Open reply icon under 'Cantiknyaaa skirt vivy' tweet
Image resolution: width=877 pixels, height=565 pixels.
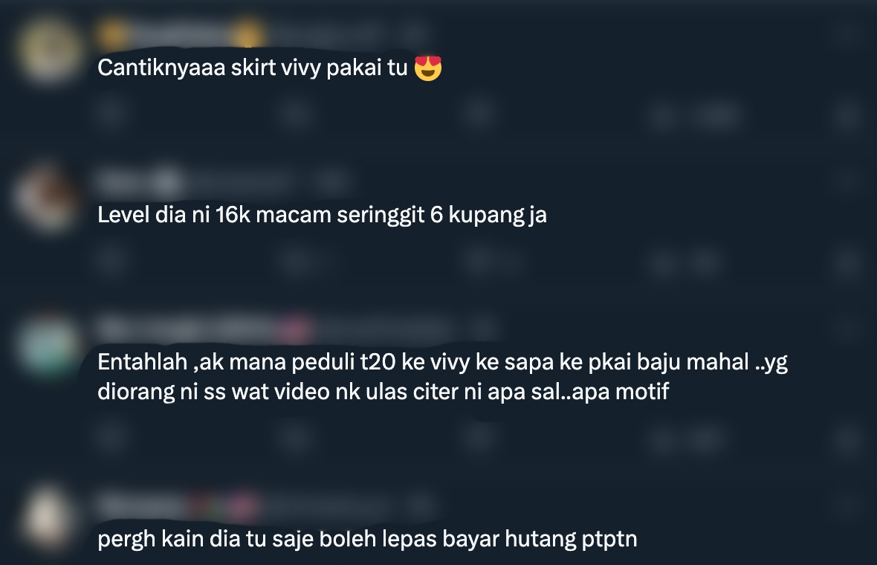tap(111, 114)
